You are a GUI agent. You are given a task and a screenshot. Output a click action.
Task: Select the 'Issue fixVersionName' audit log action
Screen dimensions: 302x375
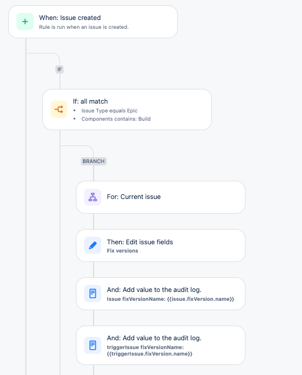pos(161,294)
